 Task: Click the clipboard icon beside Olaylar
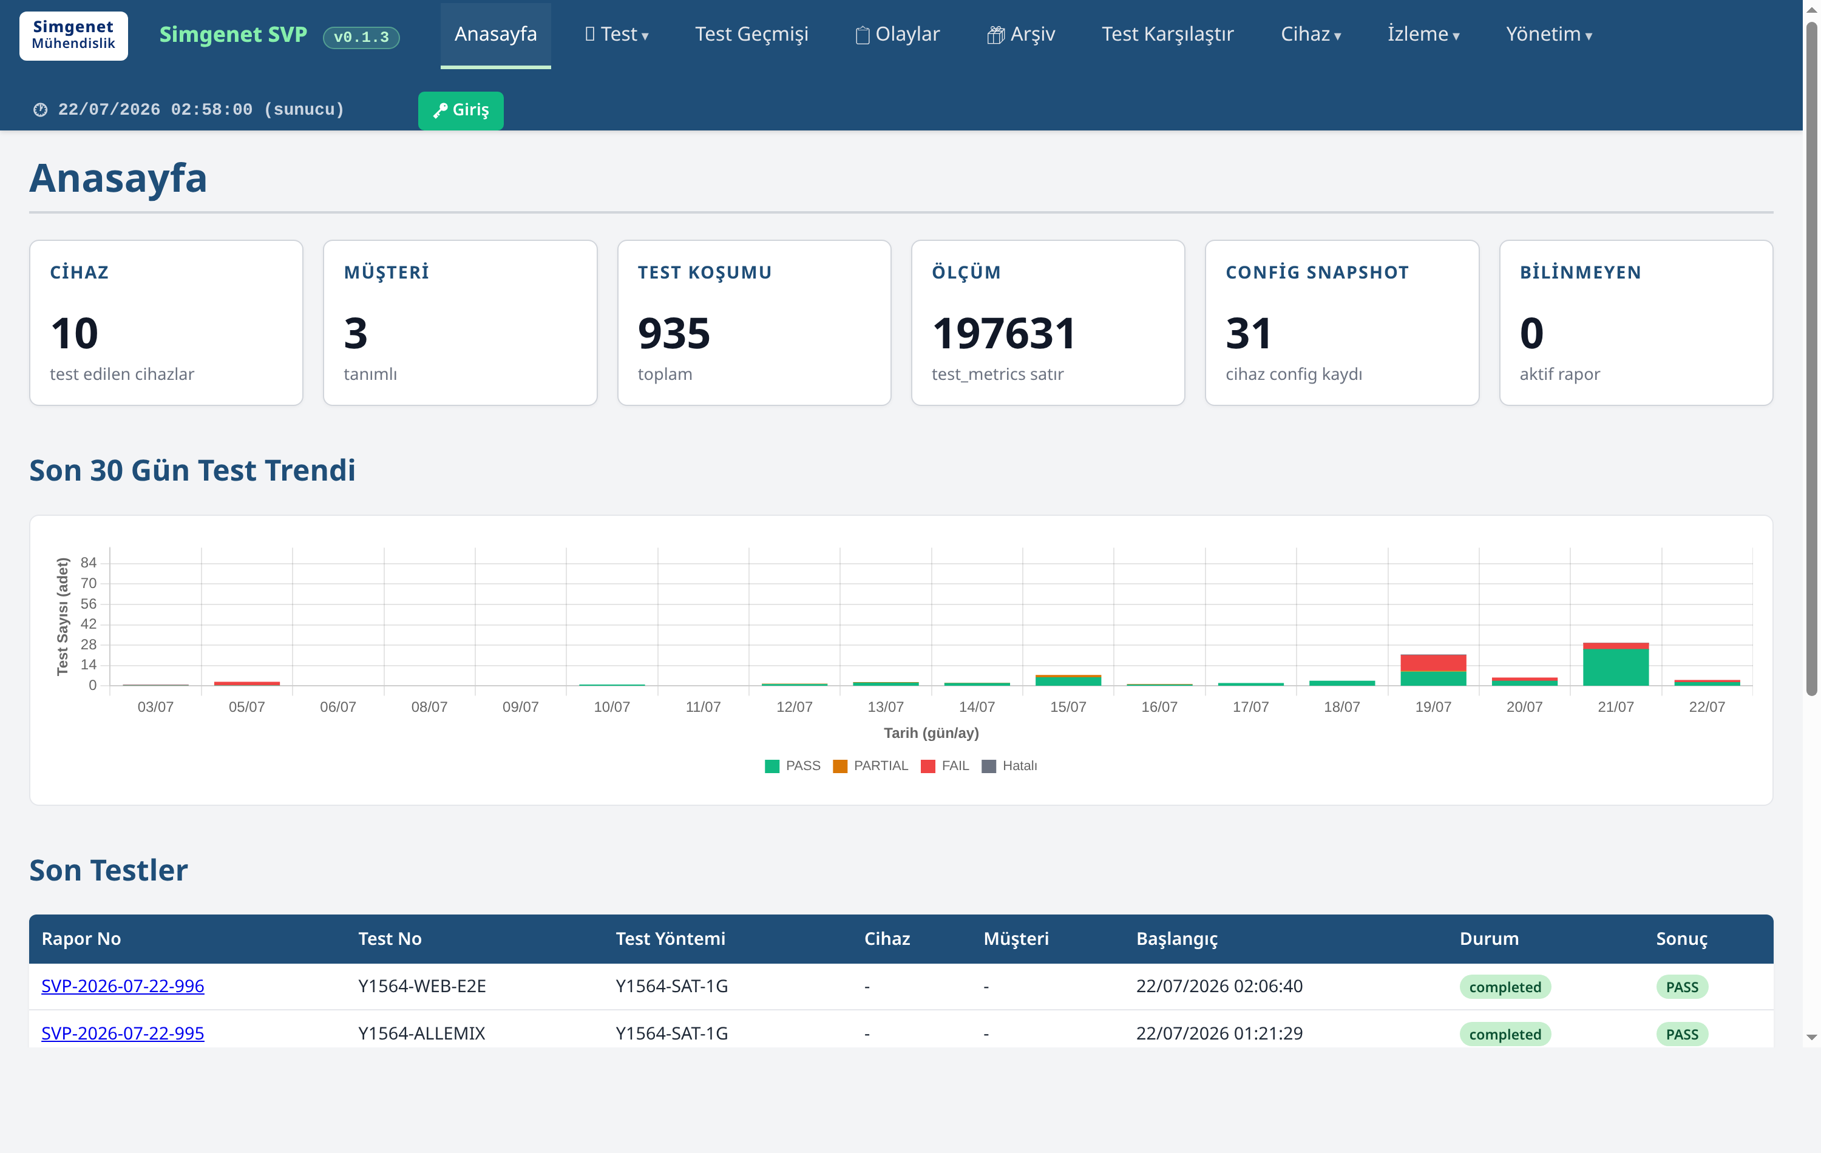pos(862,36)
